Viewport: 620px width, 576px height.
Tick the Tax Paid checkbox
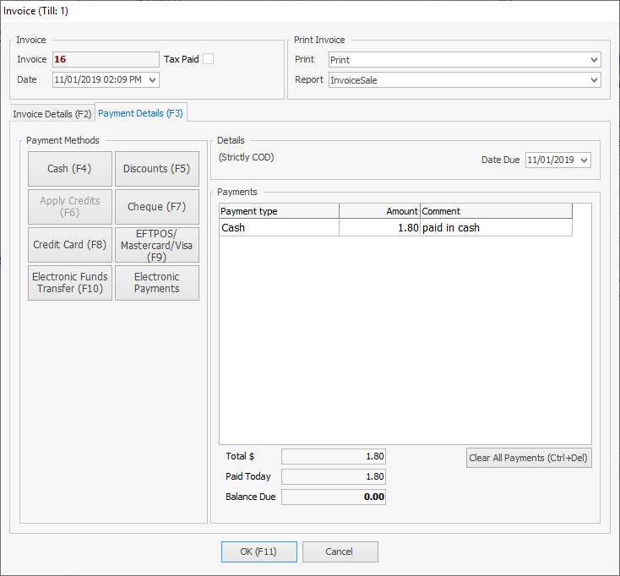pyautogui.click(x=209, y=59)
